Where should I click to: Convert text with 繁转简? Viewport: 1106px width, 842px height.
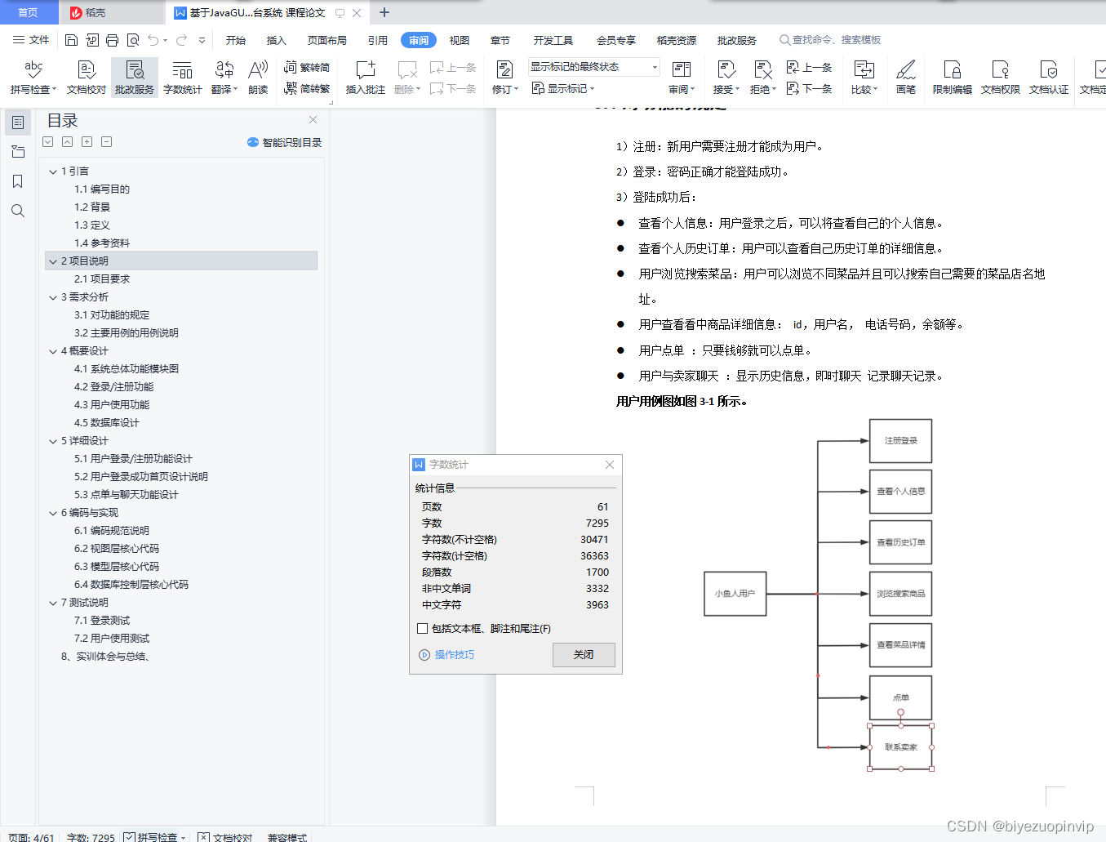coord(307,67)
